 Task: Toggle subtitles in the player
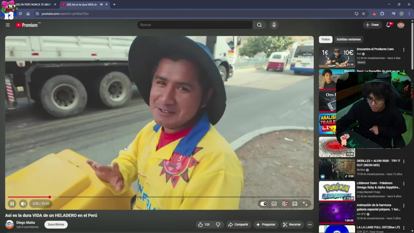click(x=274, y=204)
